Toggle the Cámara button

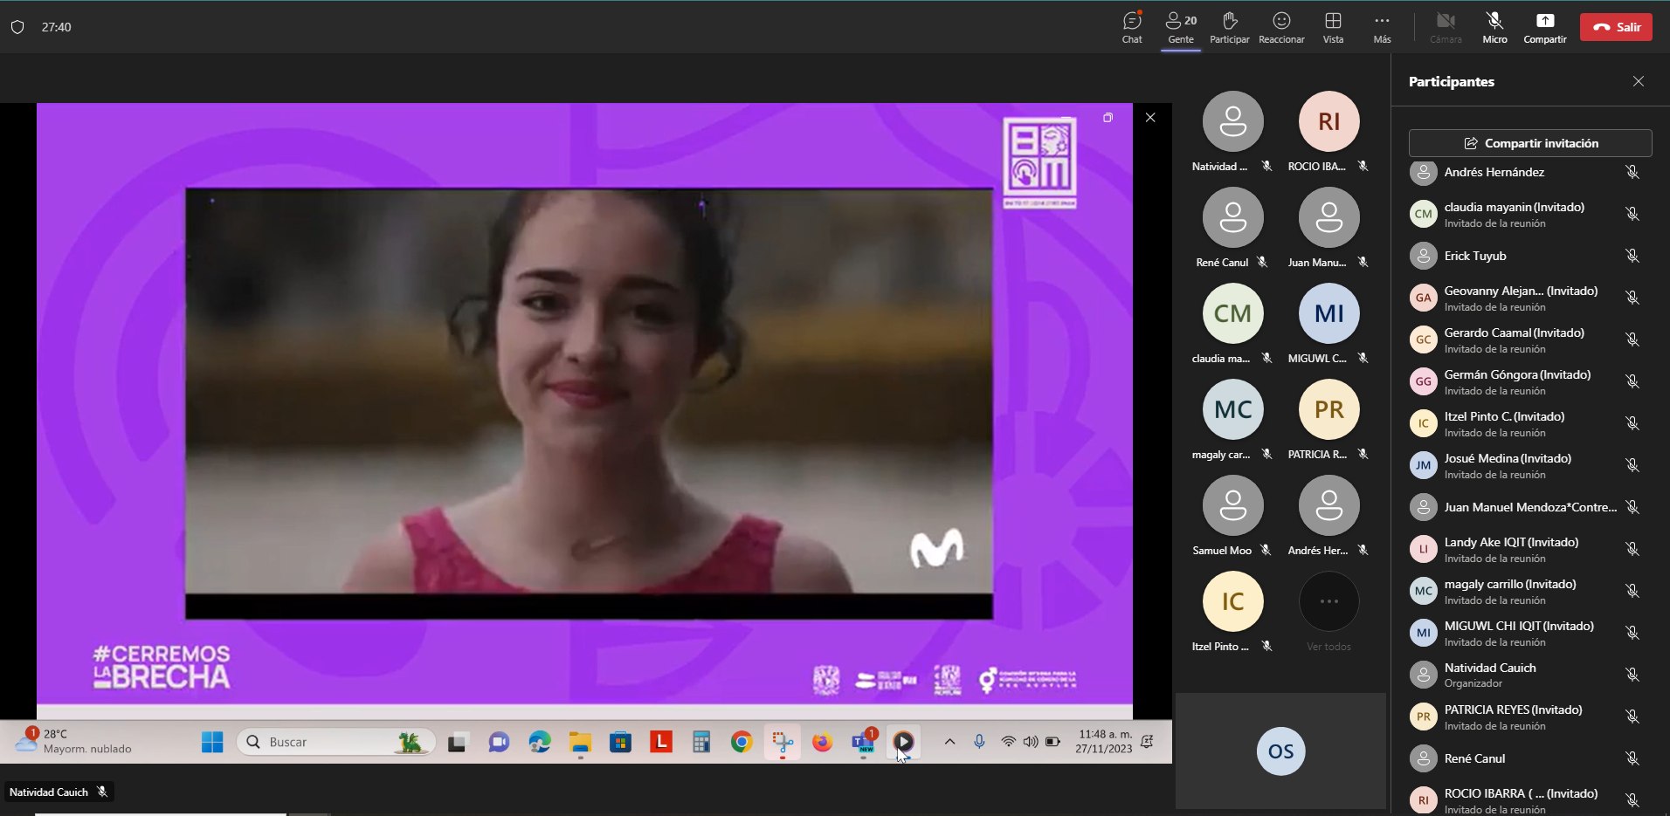point(1446,27)
